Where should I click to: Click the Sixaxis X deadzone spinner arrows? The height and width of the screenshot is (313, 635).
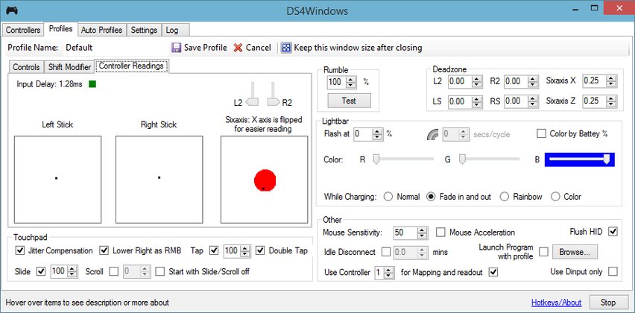tap(611, 80)
